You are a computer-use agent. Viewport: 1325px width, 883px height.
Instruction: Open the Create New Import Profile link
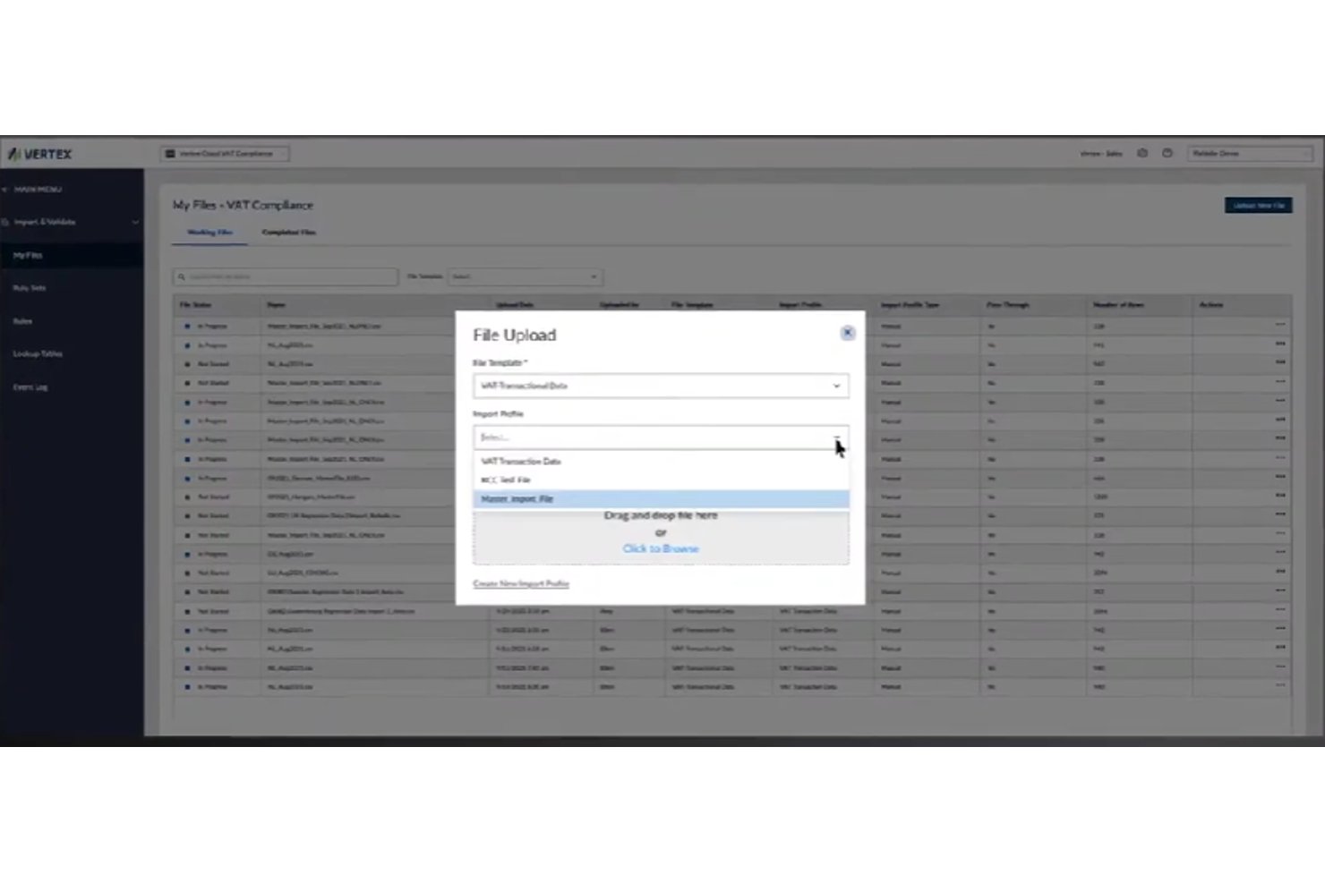tap(521, 583)
